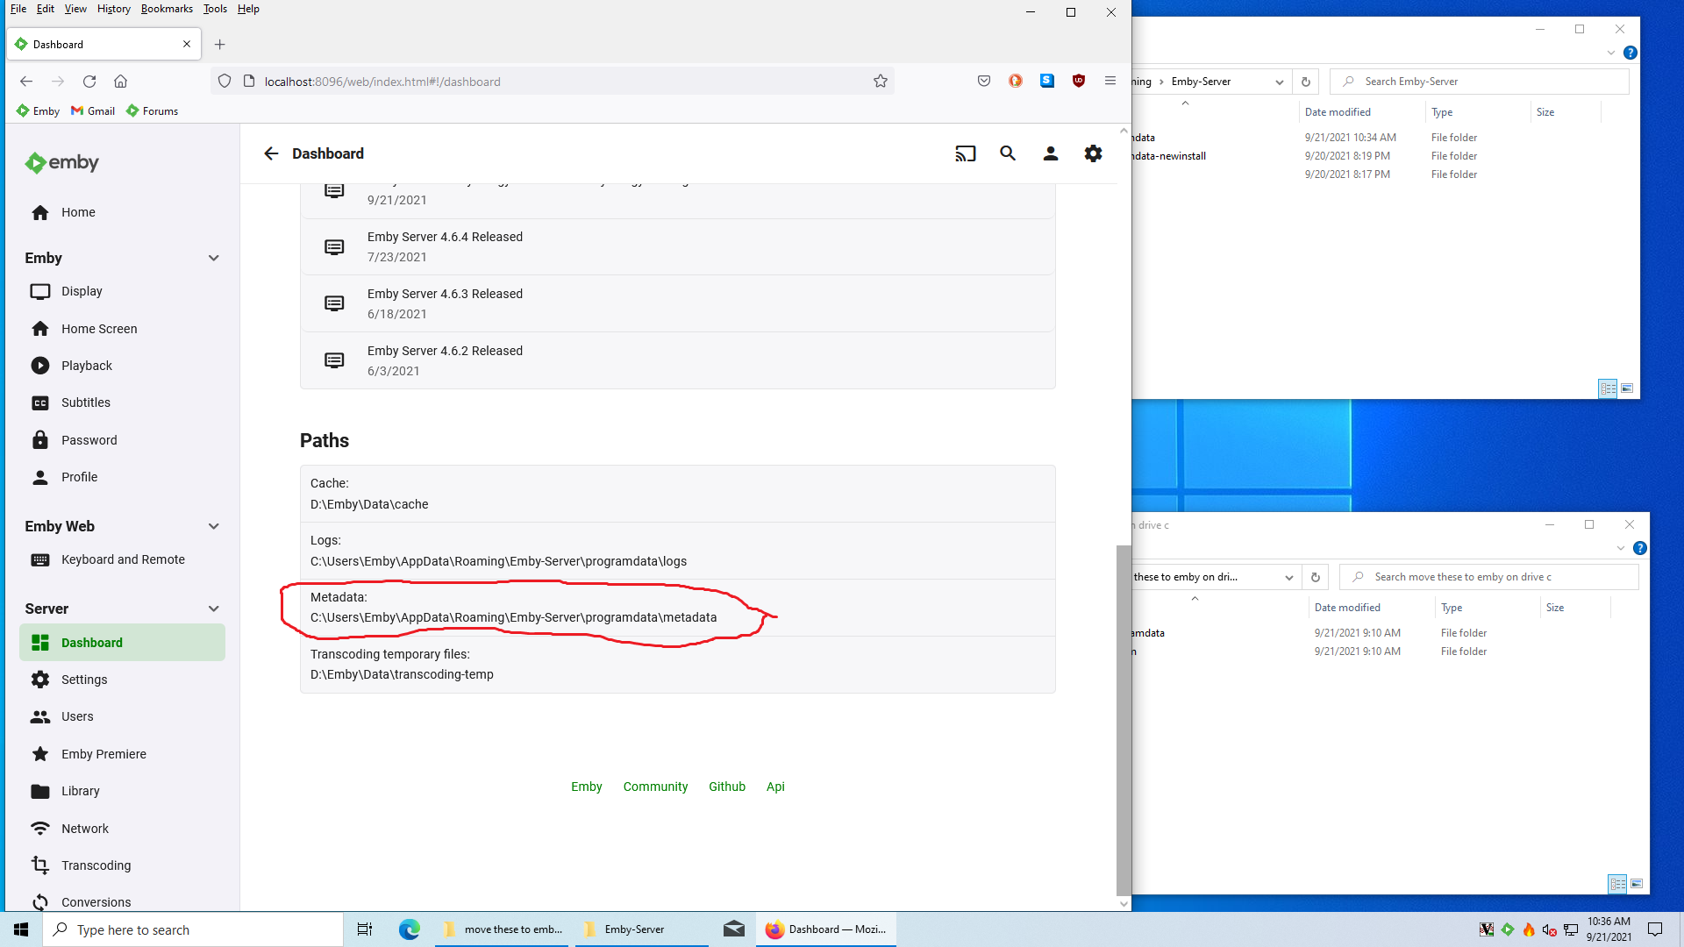
Task: Collapse the Server sidebar section
Action: point(213,609)
